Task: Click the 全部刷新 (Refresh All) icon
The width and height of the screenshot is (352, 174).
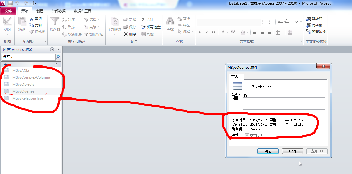Action: click(115, 22)
